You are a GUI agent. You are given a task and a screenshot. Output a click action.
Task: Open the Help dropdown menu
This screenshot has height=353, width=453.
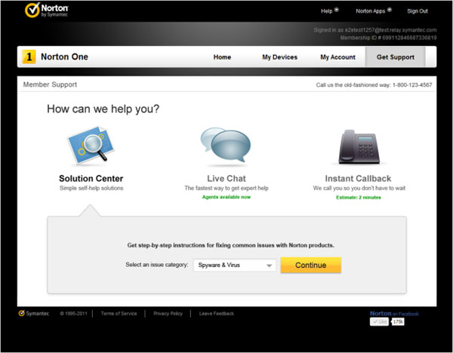pyautogui.click(x=330, y=11)
